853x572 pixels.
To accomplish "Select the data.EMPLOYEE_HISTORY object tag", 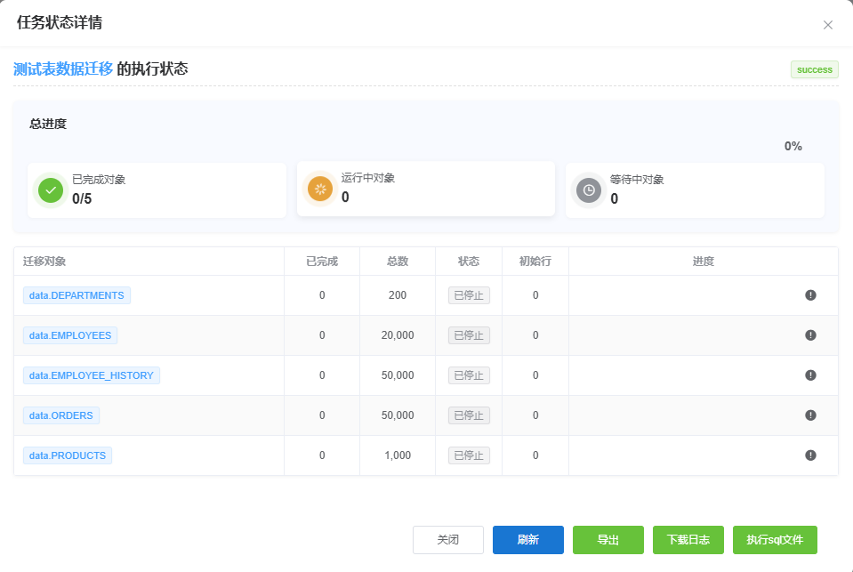I will (92, 375).
